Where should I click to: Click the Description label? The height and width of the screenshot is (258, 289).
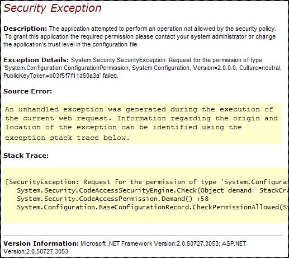(x=25, y=29)
